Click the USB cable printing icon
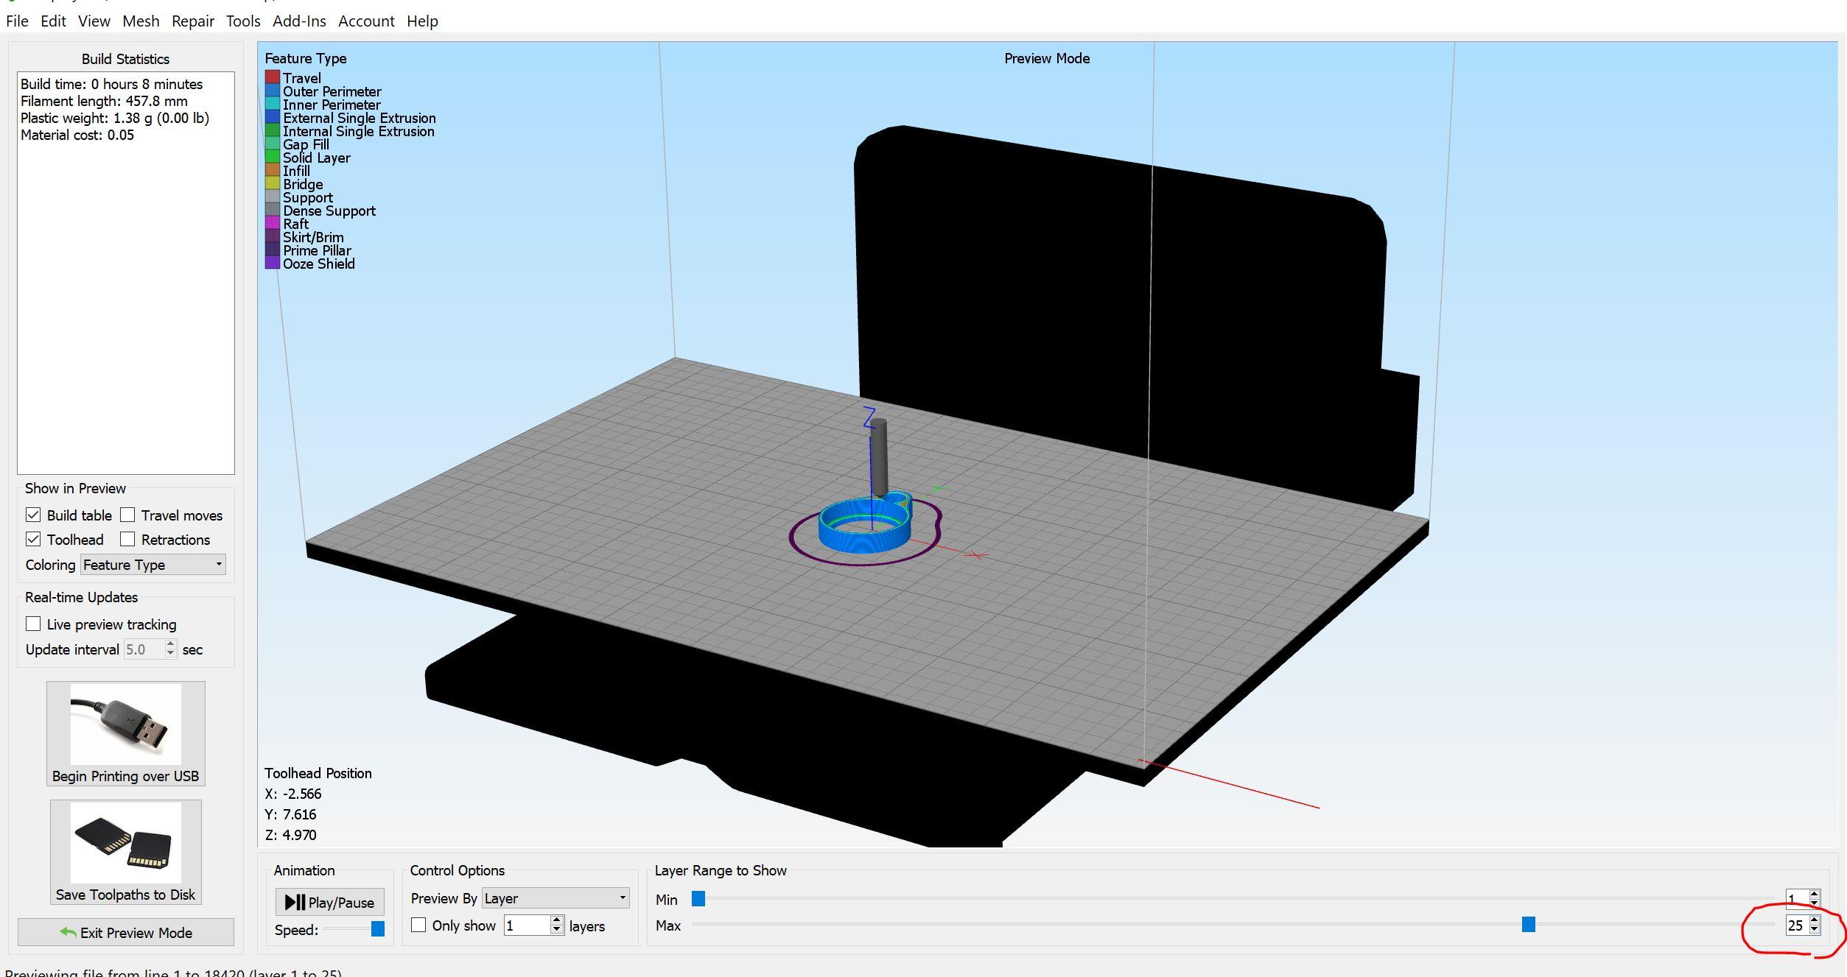 coord(125,724)
